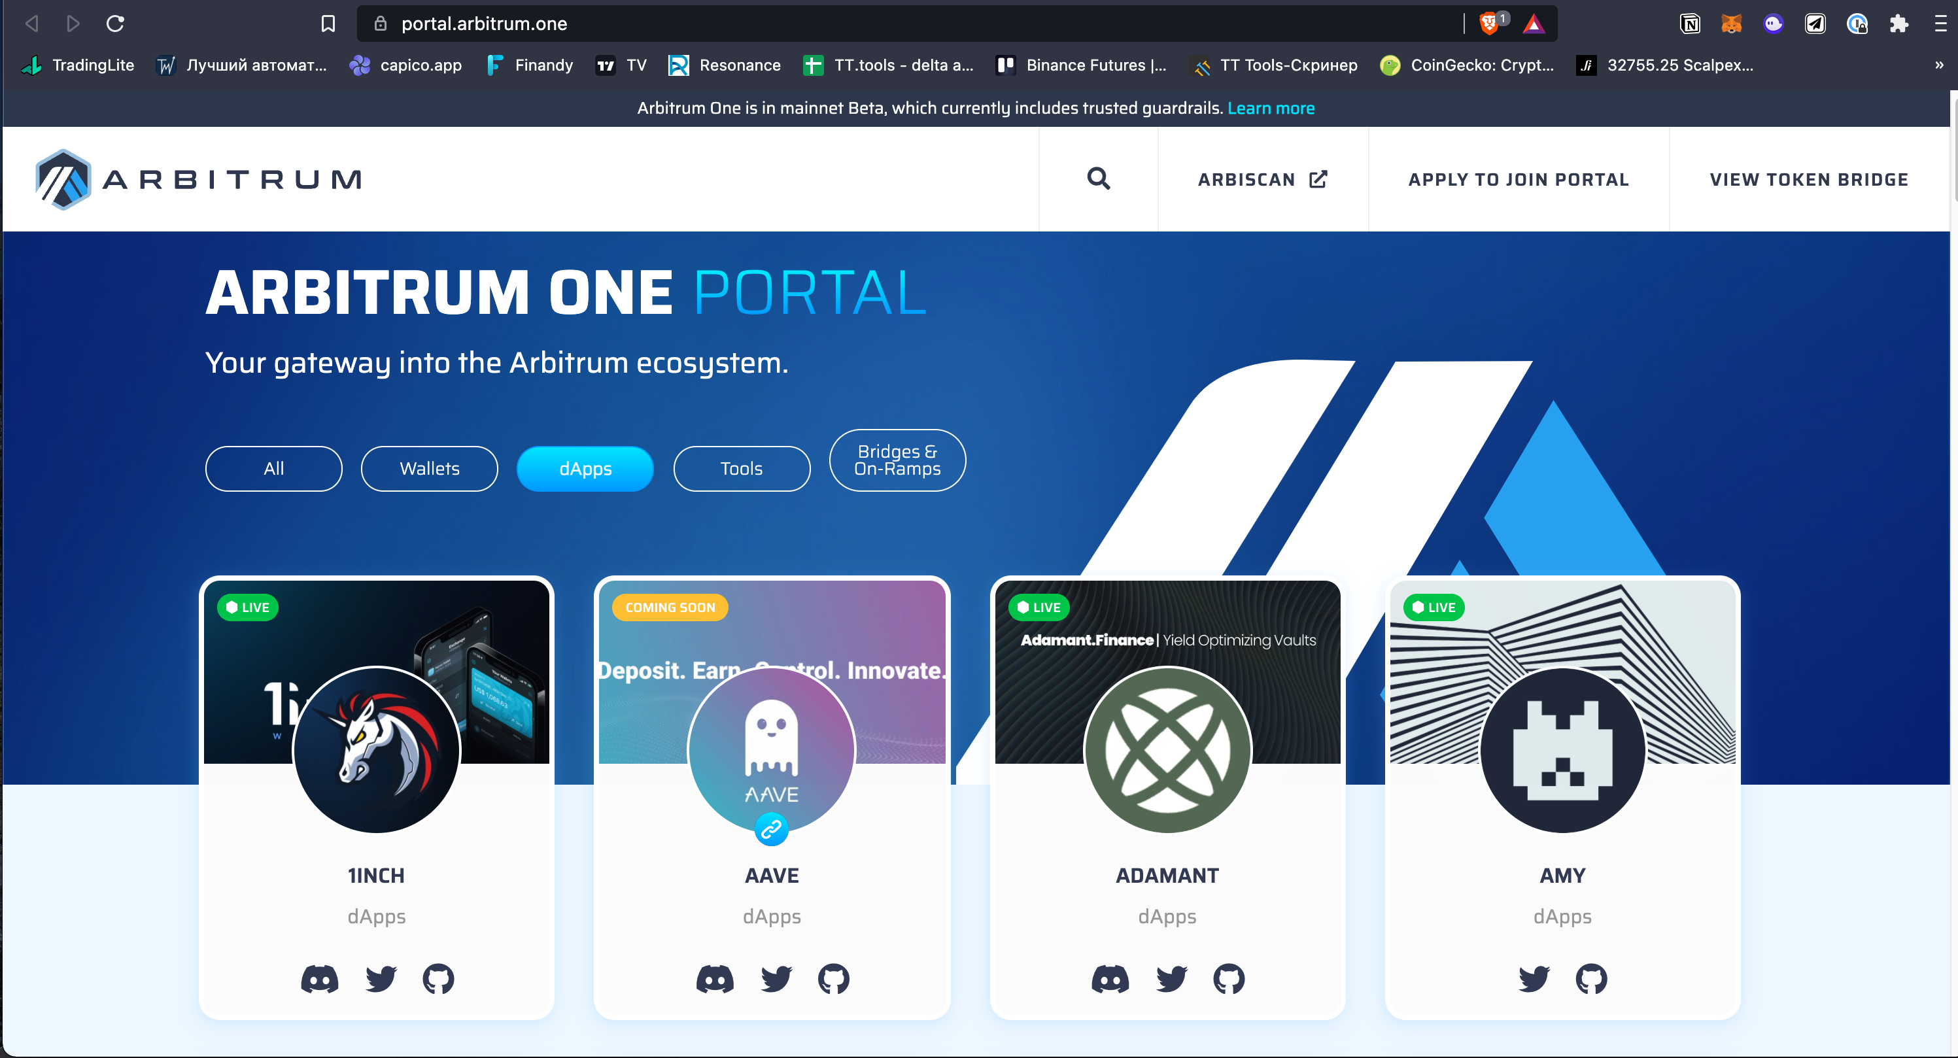The height and width of the screenshot is (1058, 1958).
Task: Open ADAMANT Twitter icon
Action: coord(1171,979)
